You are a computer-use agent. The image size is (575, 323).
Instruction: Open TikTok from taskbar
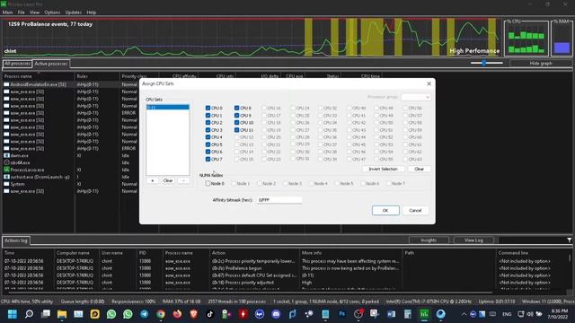click(x=209, y=314)
